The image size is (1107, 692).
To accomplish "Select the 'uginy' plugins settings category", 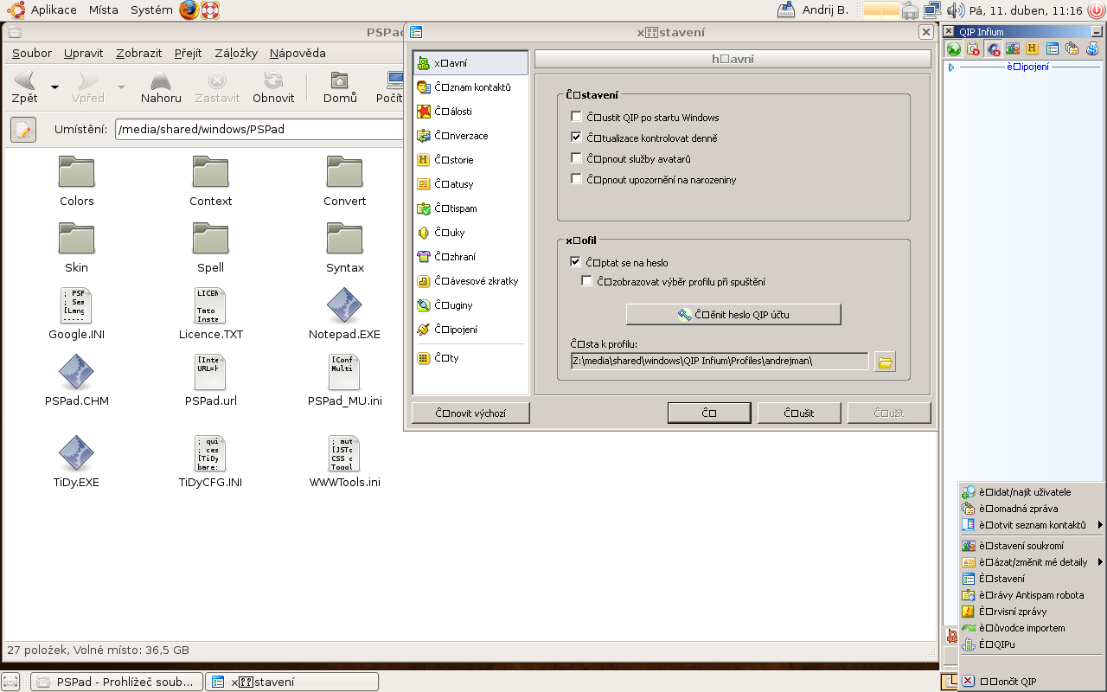I will point(470,305).
